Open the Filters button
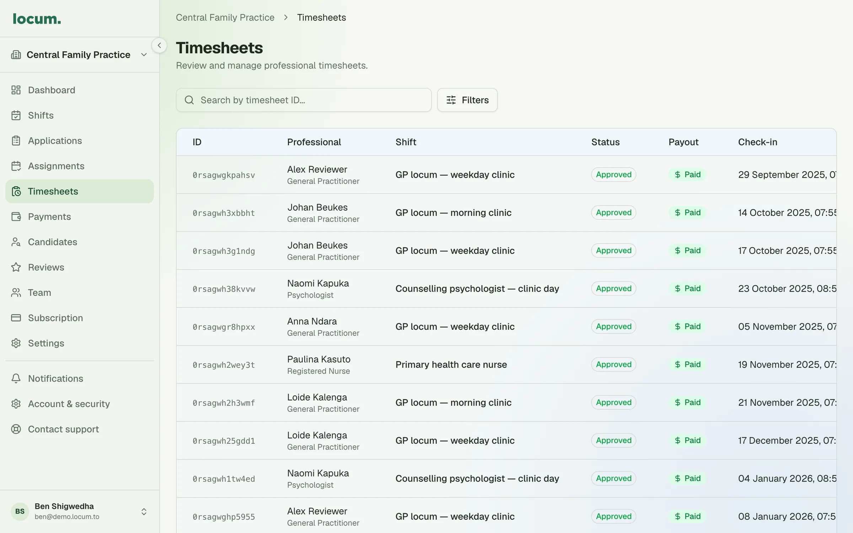The image size is (853, 533). 467,100
